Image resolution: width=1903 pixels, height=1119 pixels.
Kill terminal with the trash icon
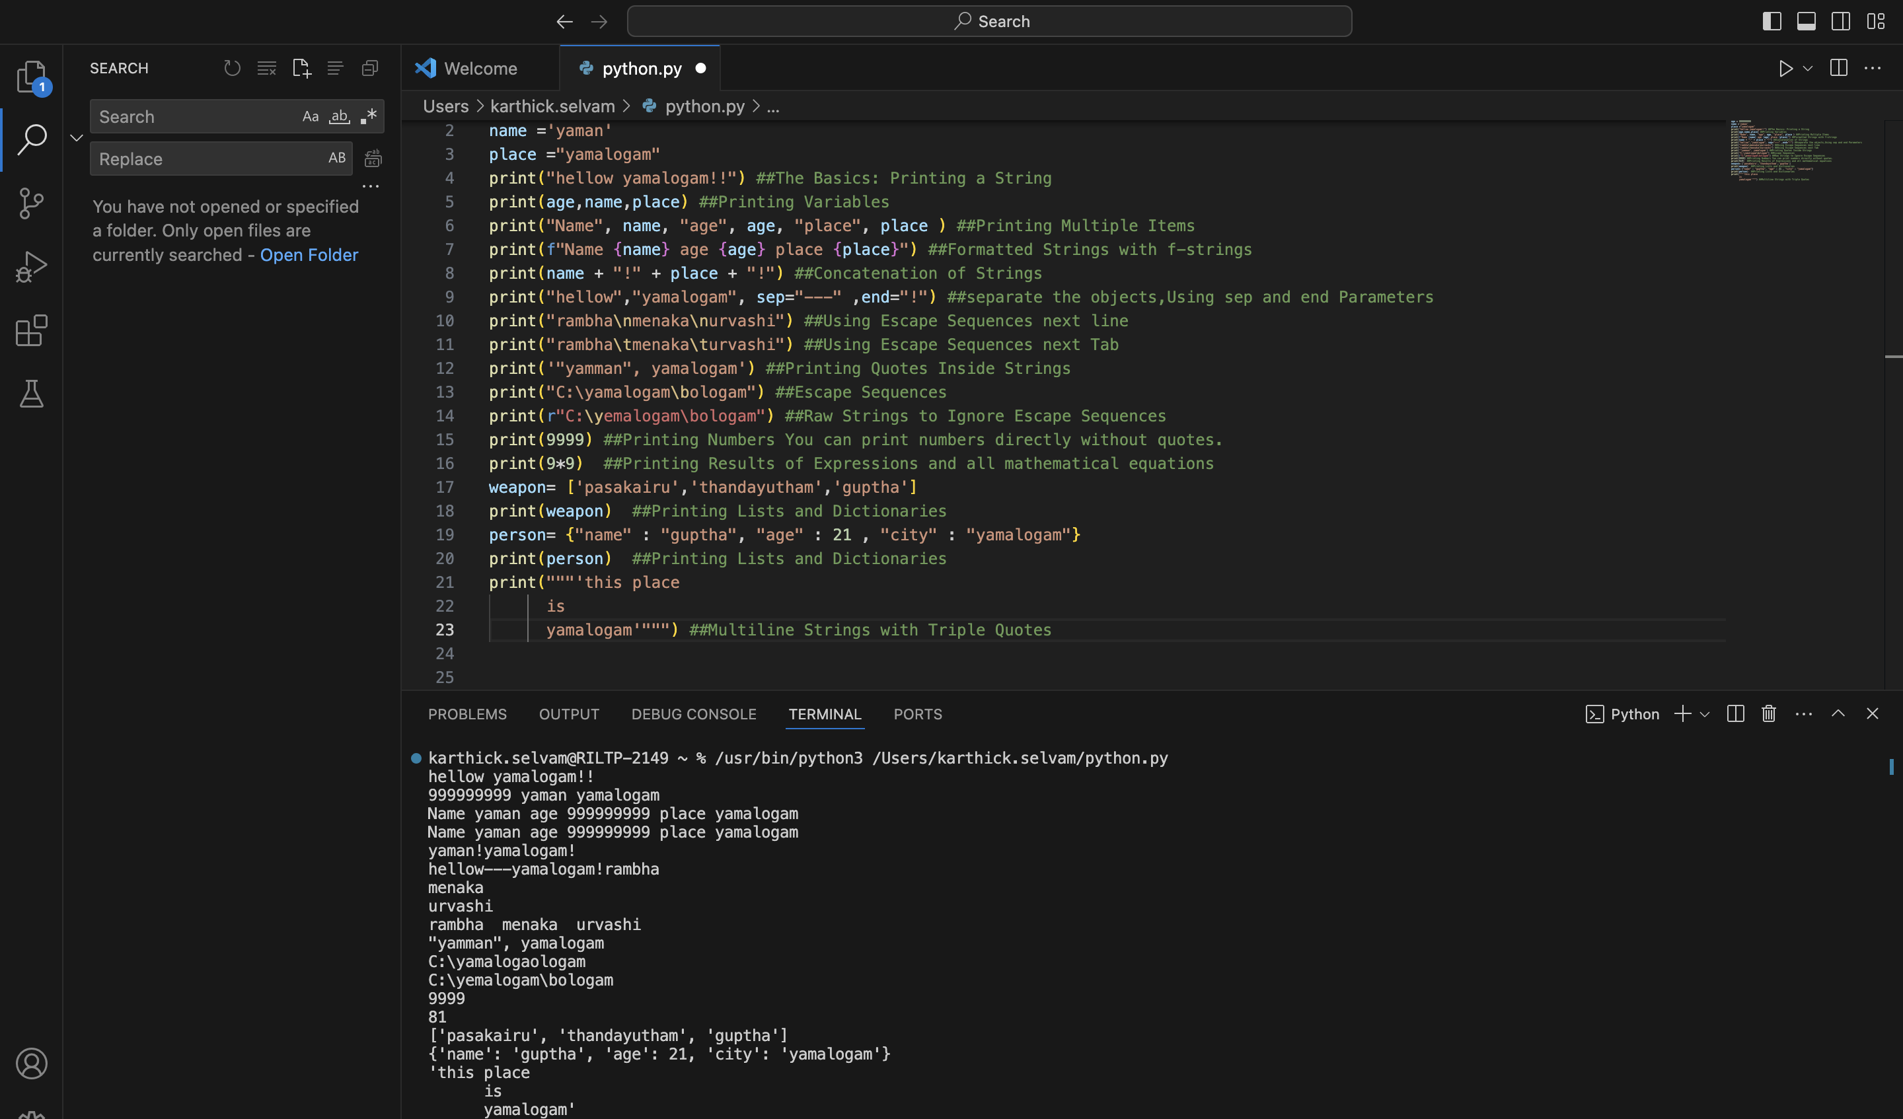pyautogui.click(x=1769, y=713)
